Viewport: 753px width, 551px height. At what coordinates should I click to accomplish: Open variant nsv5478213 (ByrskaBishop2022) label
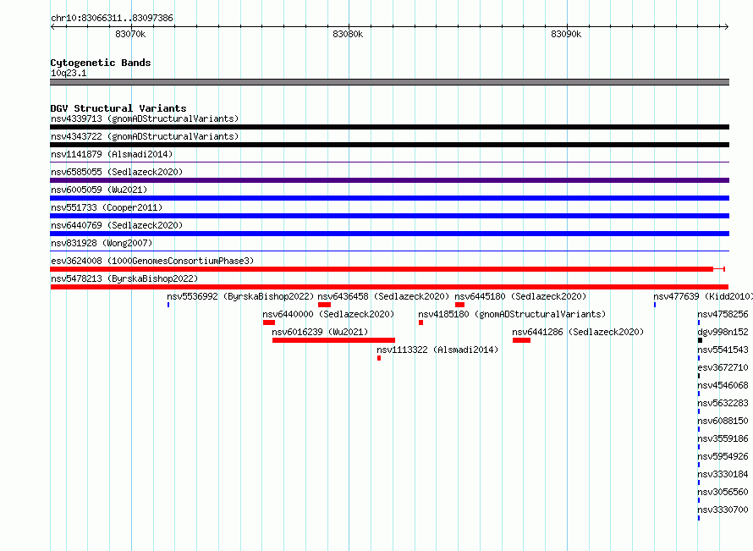pos(124,278)
